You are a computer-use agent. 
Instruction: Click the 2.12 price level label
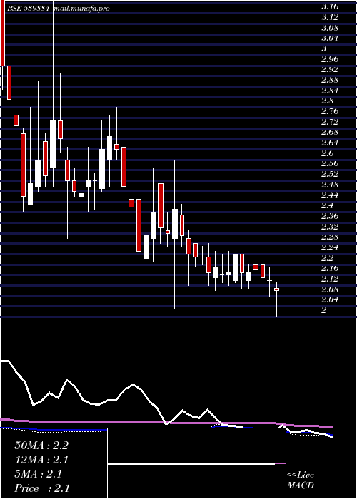tap(329, 279)
